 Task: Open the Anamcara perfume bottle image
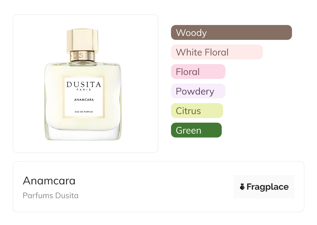click(83, 85)
